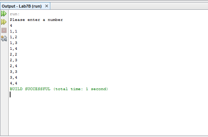This screenshot has width=208, height=137.
Task: Click the green BUILD SUCCESSFUL message
Action: [59, 89]
